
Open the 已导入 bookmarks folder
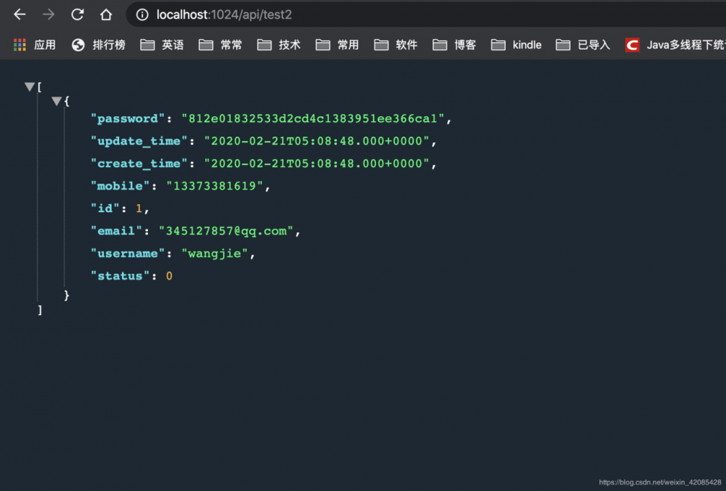pyautogui.click(x=563, y=44)
